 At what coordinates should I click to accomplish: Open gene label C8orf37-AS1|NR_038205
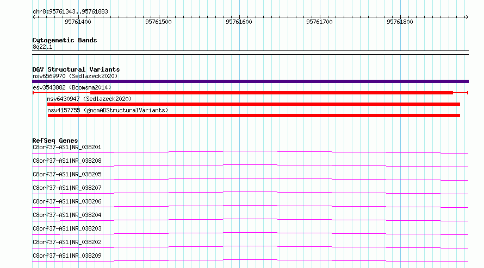click(67, 174)
